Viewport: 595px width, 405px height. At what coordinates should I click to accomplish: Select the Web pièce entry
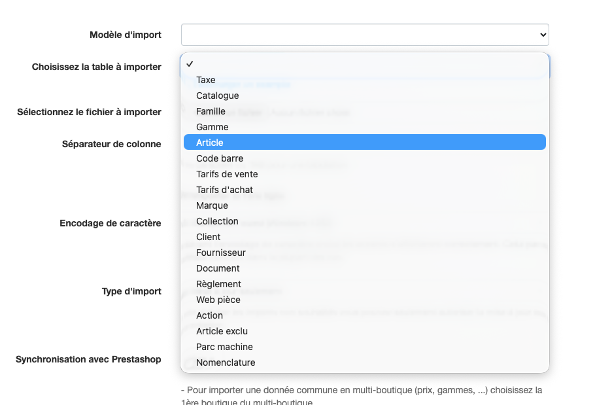click(218, 300)
